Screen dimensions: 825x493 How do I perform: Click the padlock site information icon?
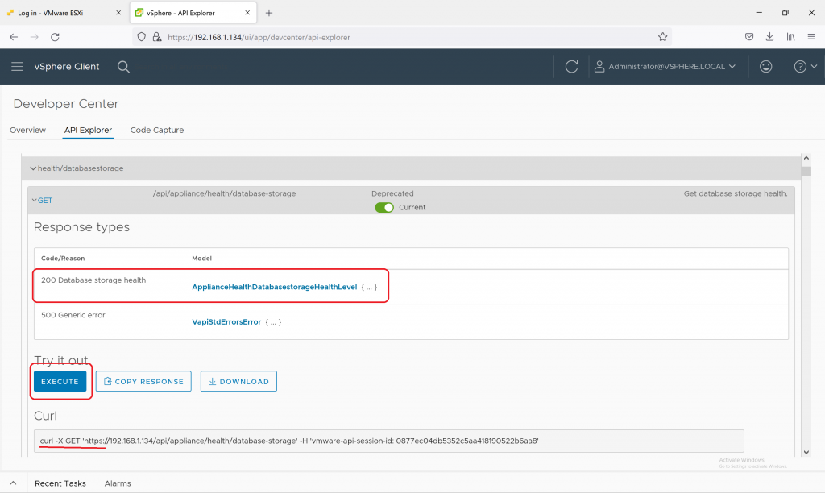[x=157, y=37]
